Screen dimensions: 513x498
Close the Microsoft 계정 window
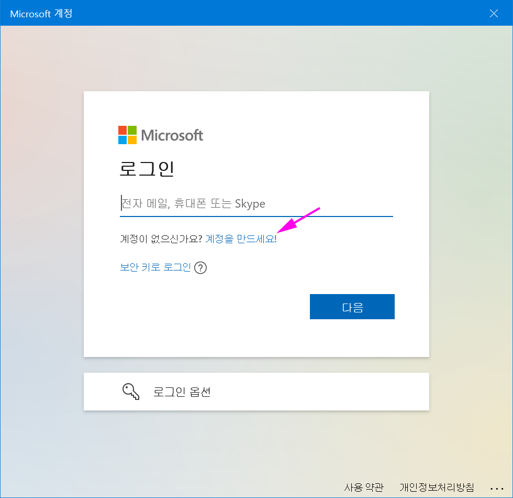[494, 14]
